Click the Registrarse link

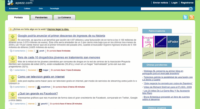pyautogui.click(x=187, y=3)
